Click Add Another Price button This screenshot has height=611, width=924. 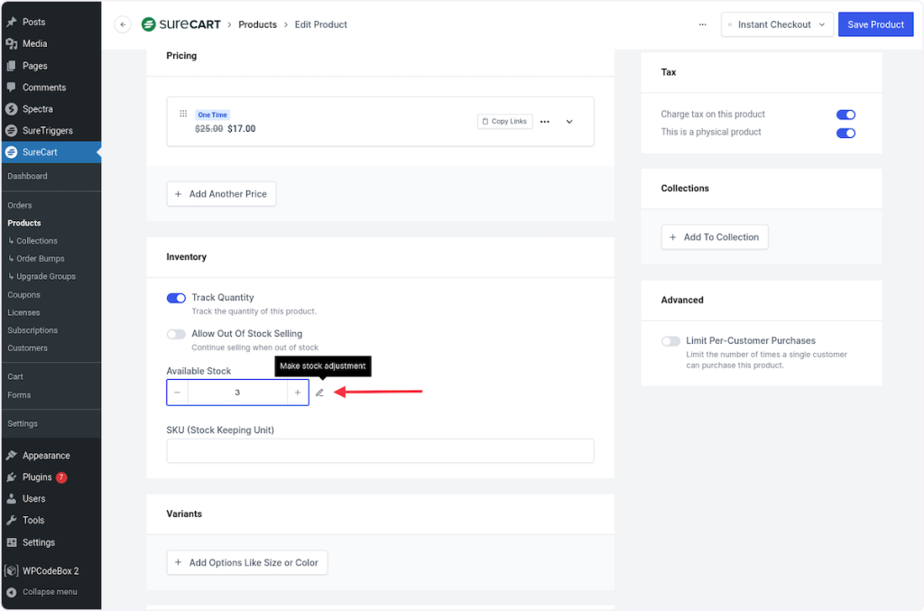pyautogui.click(x=221, y=194)
